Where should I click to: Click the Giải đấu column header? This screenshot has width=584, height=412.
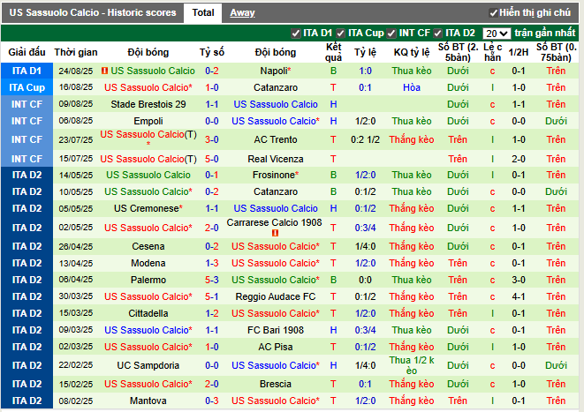click(27, 52)
